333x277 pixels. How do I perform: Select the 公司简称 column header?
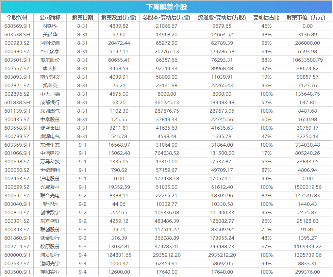50,17
